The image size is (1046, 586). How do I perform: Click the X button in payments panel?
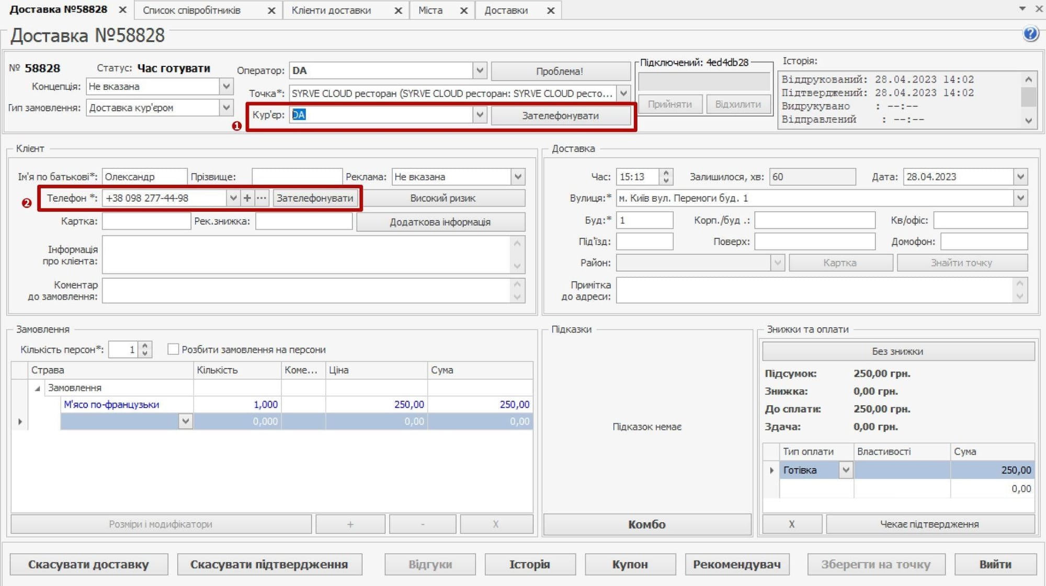click(792, 524)
